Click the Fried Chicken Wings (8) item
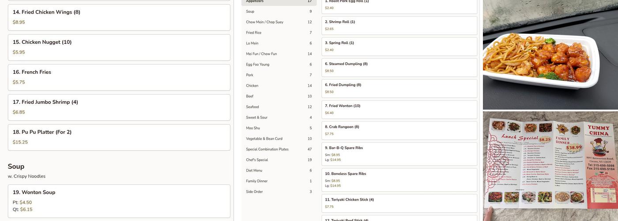The width and height of the screenshot is (618, 221). click(x=119, y=17)
